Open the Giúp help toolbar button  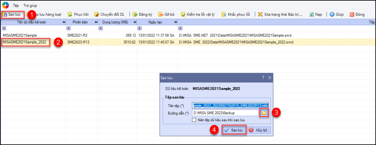[x=332, y=14]
